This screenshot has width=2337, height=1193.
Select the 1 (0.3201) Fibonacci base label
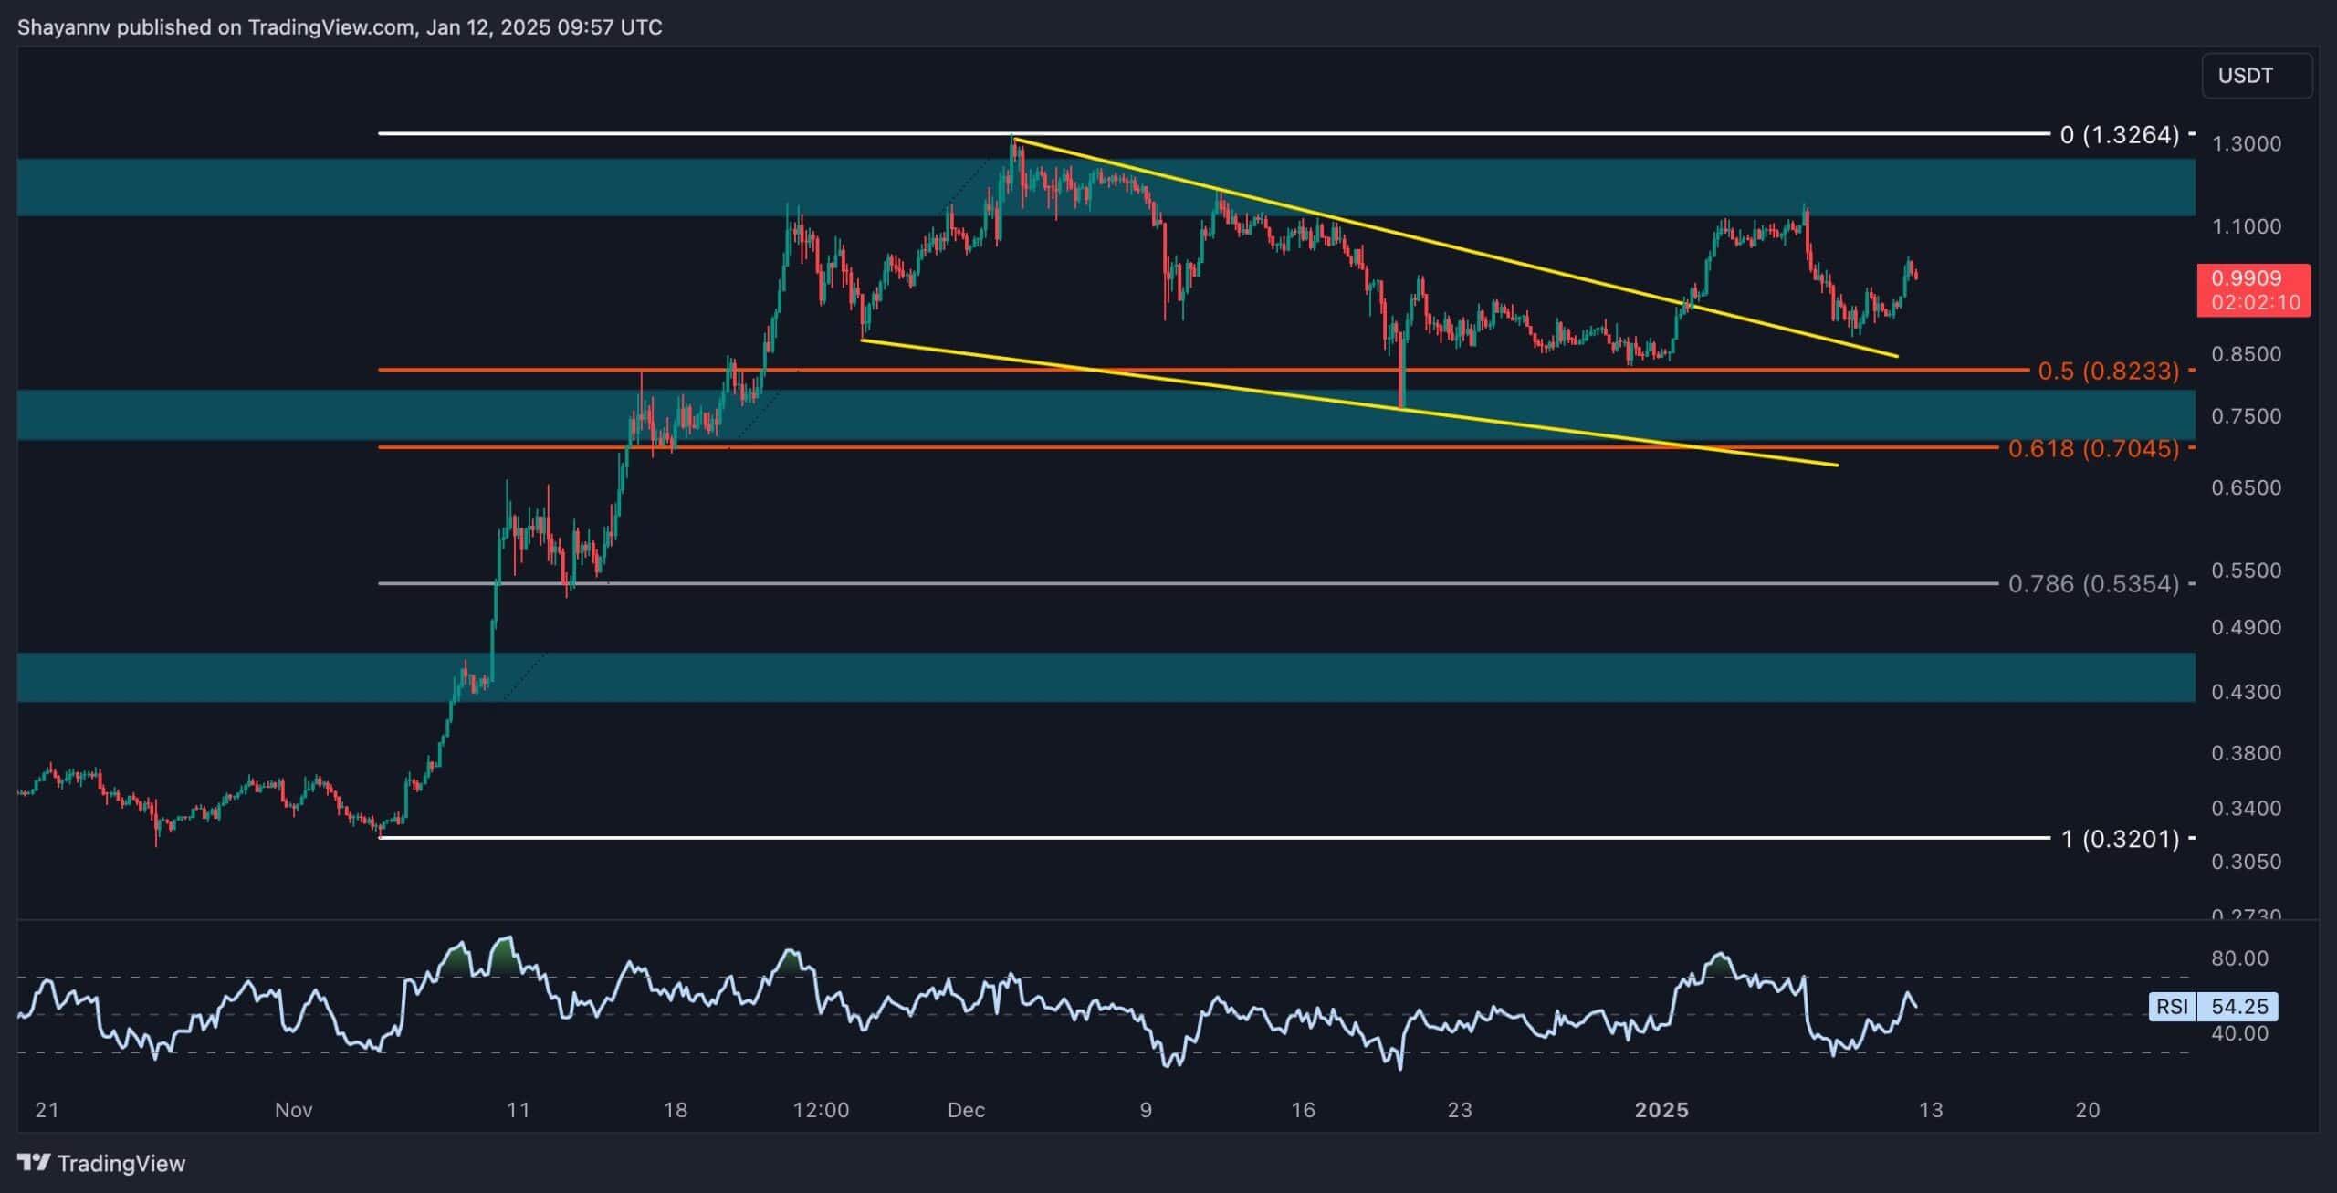pos(2120,838)
